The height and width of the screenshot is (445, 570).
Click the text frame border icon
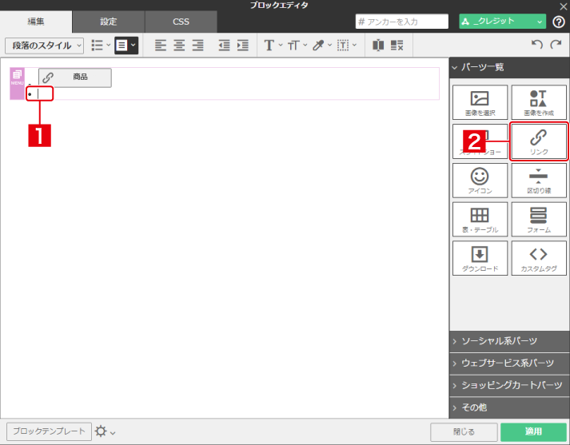point(343,46)
